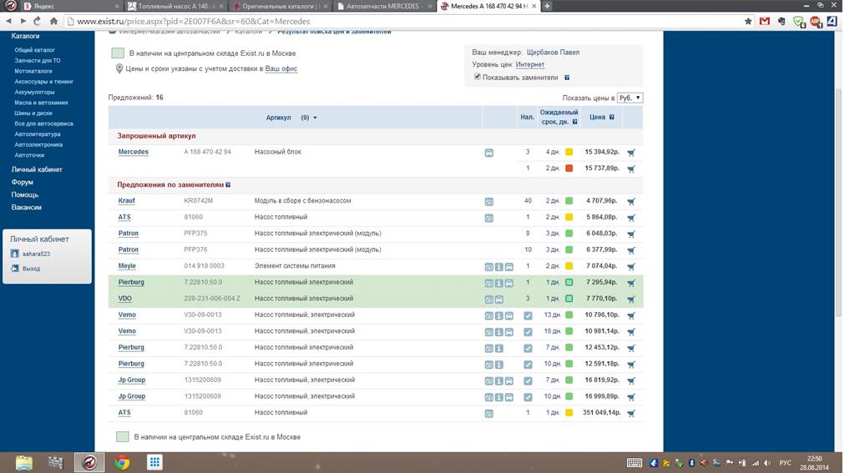855x473 pixels.
Task: Open info icon in Pierburg 12 453,12р. row
Action: pos(499,349)
